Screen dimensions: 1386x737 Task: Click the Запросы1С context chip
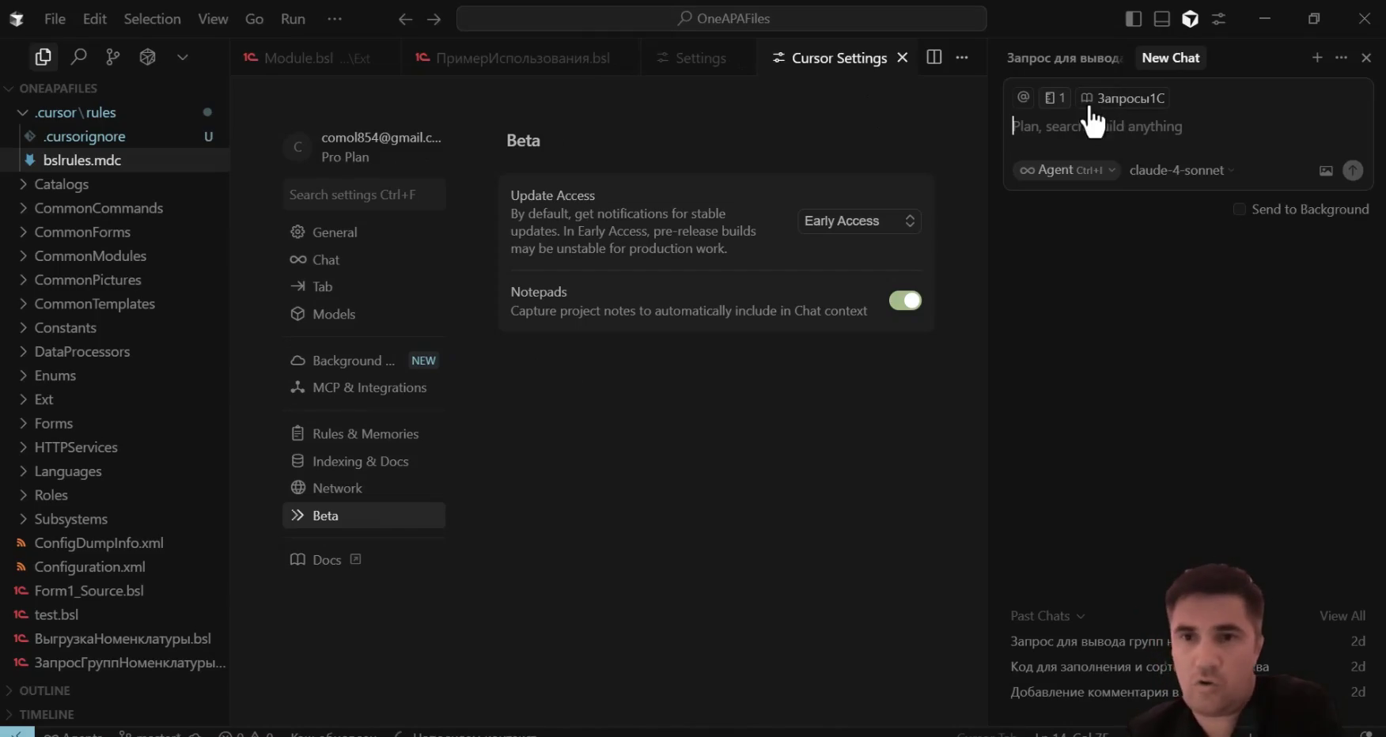tap(1123, 98)
